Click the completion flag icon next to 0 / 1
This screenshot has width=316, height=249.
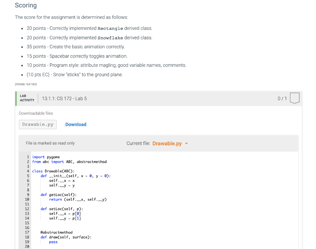(x=295, y=98)
